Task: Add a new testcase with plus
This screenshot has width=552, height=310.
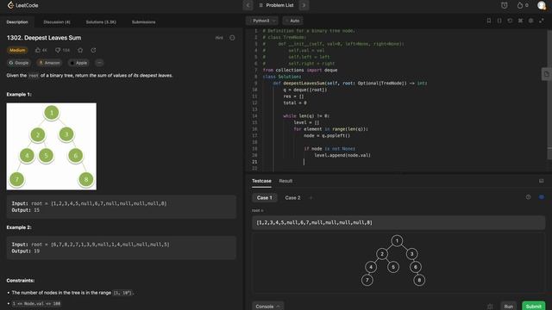Action: click(310, 198)
